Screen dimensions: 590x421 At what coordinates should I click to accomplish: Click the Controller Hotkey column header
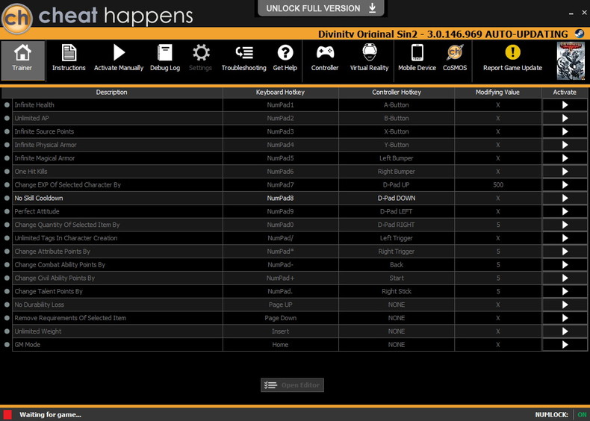(397, 92)
